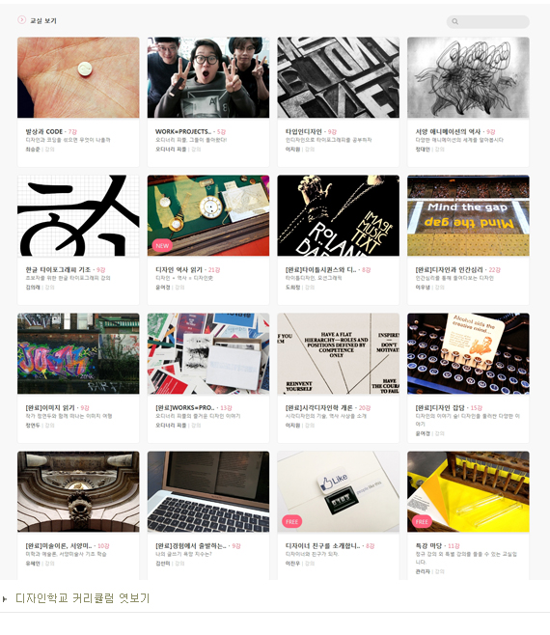Click the NEW badge on watch thumbnail
Image resolution: width=550 pixels, height=635 pixels.
pyautogui.click(x=162, y=245)
